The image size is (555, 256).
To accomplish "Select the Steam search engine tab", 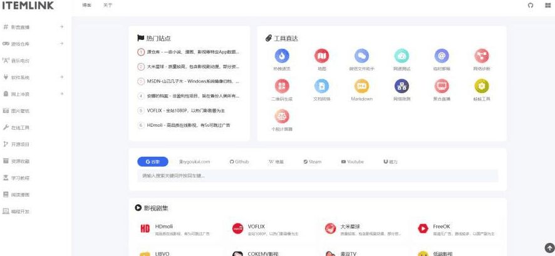I will pos(313,162).
